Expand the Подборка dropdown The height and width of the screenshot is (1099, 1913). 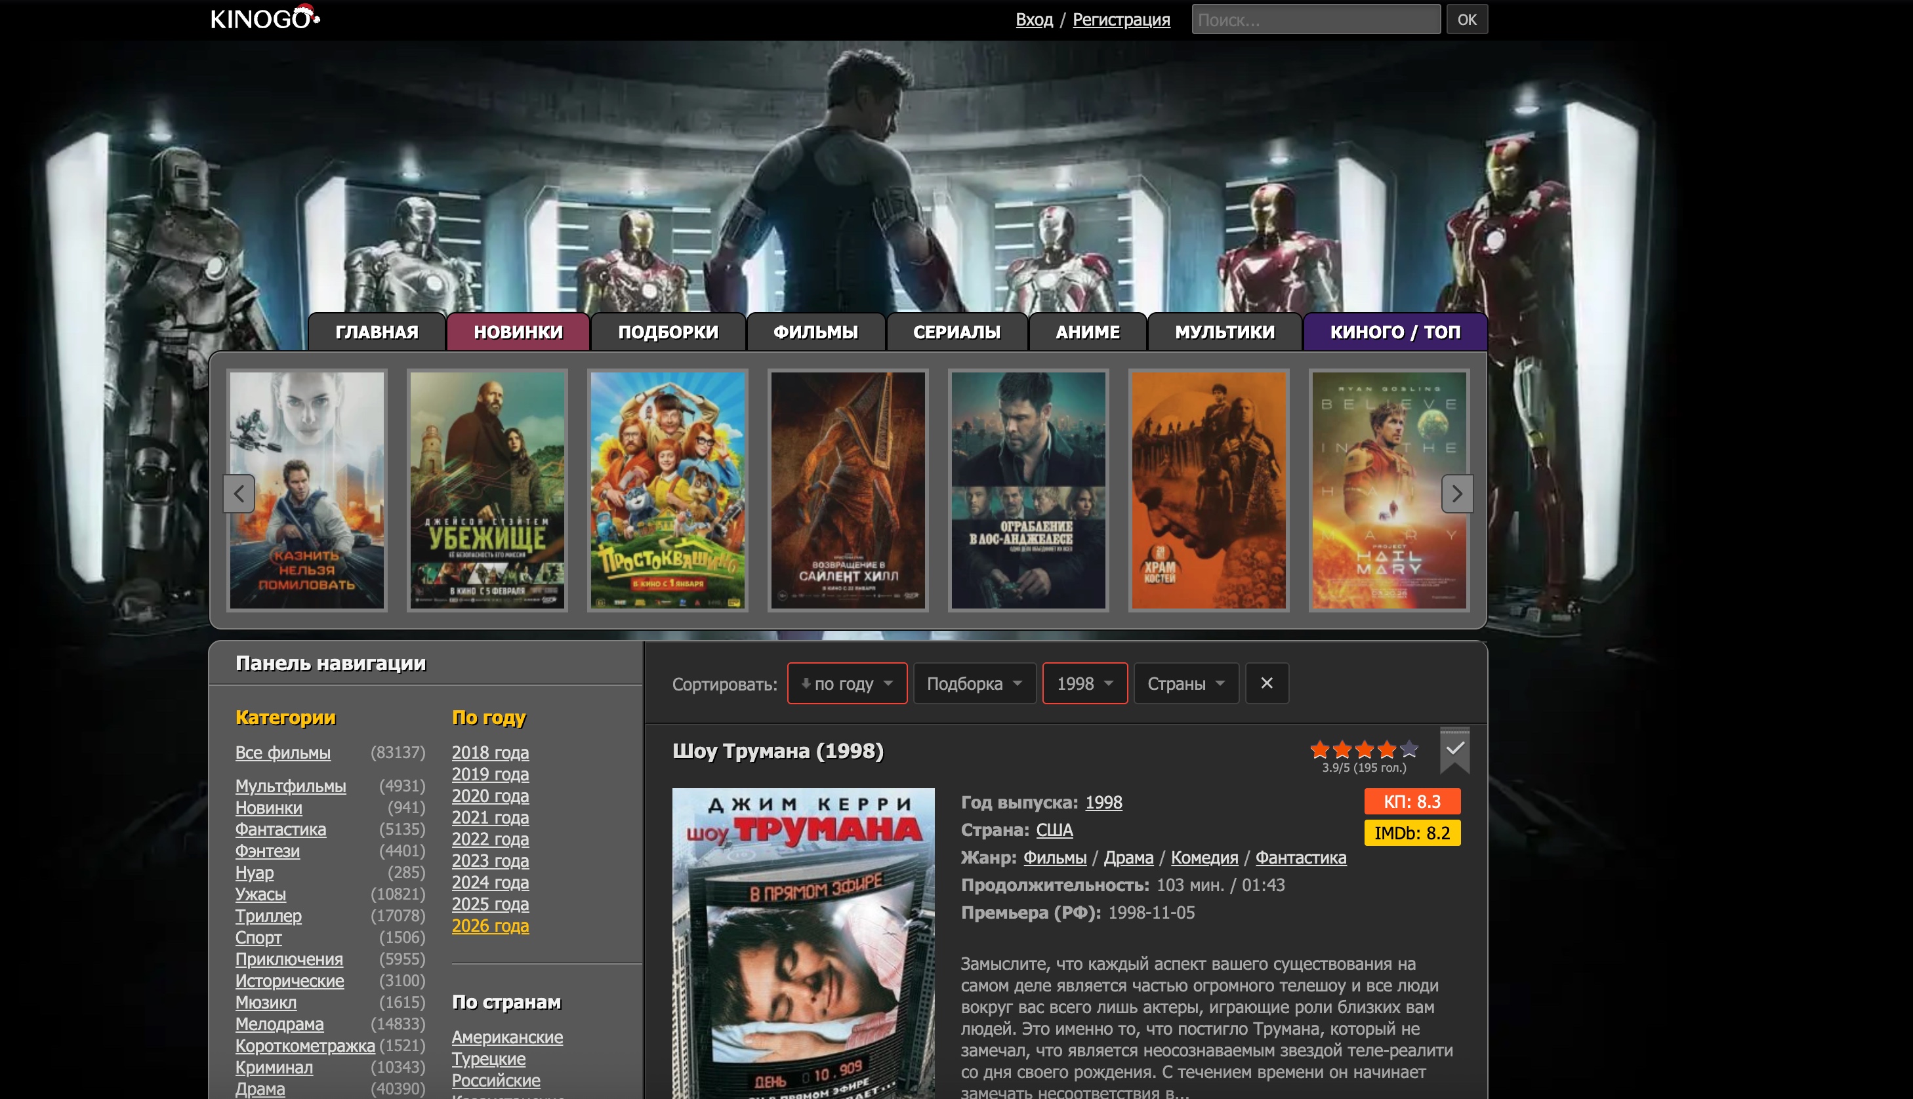pos(974,684)
